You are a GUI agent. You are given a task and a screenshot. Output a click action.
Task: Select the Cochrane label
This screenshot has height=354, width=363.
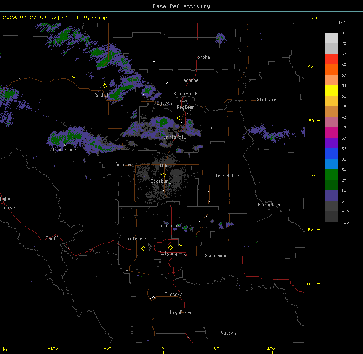click(136, 239)
